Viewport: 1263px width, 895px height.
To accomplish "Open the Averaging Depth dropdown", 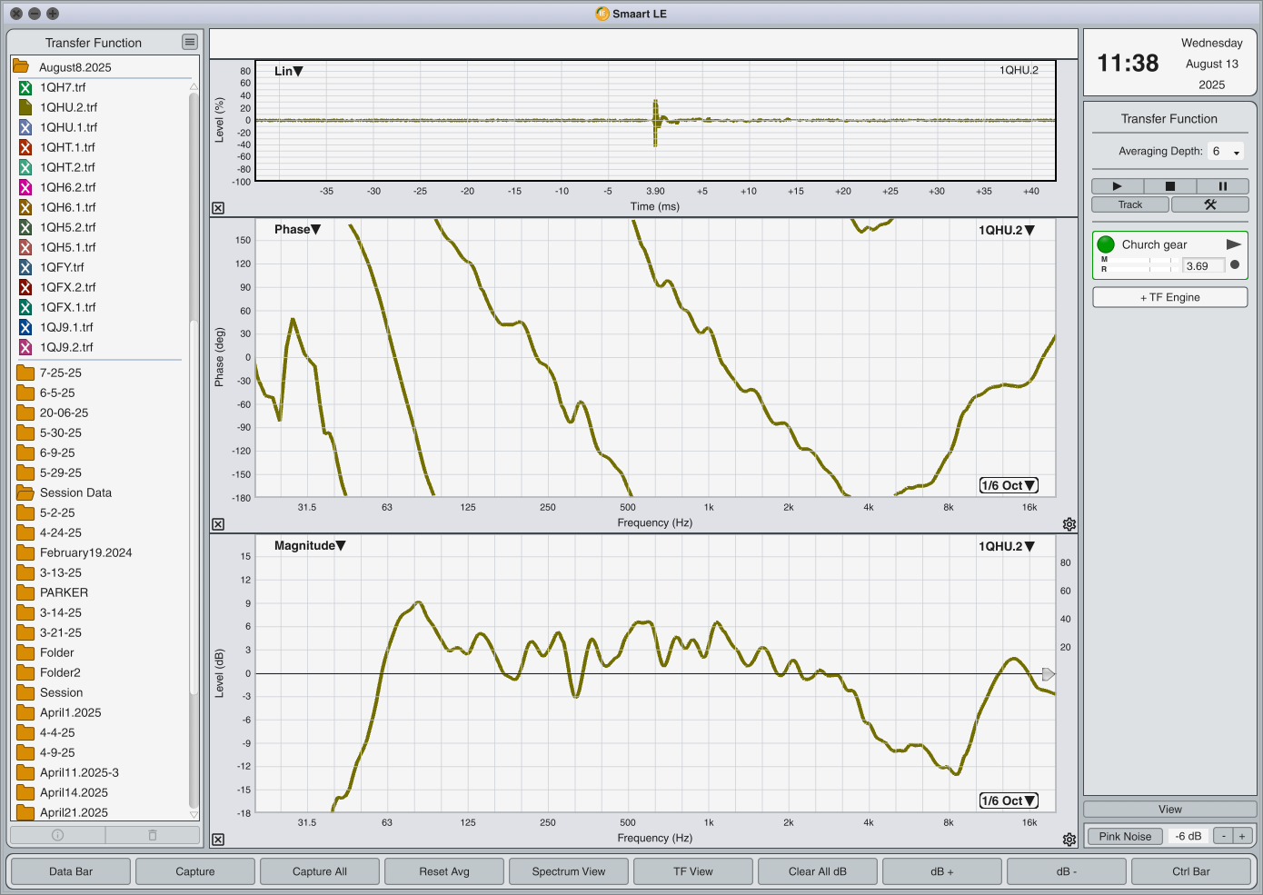I will point(1226,152).
